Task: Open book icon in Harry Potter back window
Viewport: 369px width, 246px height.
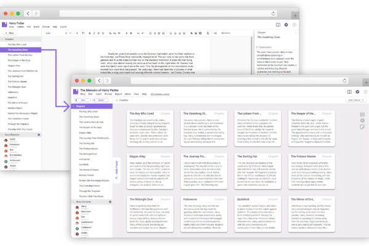Action: pyautogui.click(x=278, y=25)
